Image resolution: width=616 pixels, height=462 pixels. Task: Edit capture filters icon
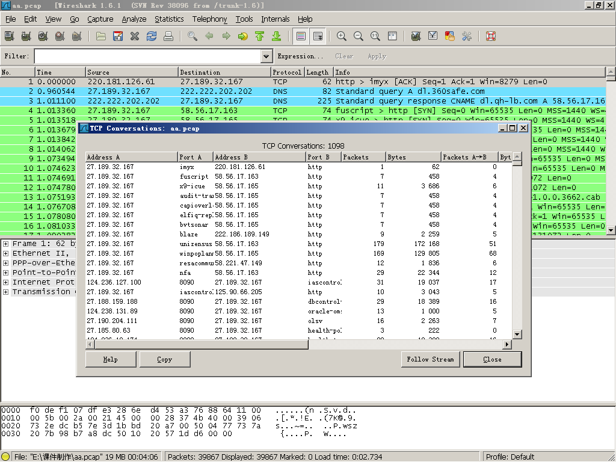tap(416, 37)
